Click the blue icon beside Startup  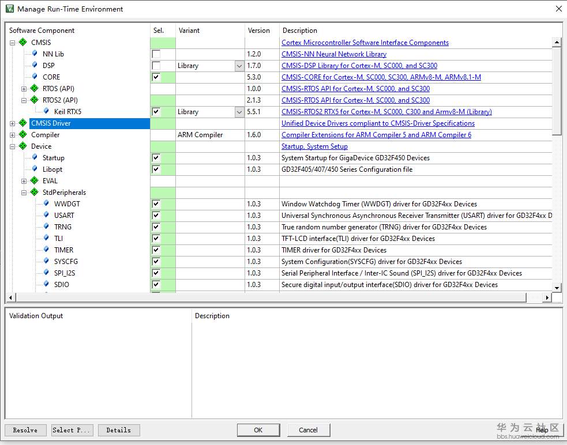click(x=35, y=157)
